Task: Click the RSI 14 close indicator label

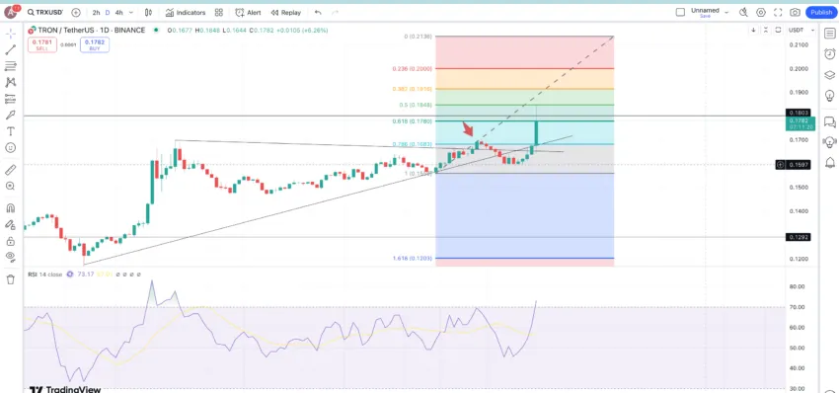Action: (45, 275)
